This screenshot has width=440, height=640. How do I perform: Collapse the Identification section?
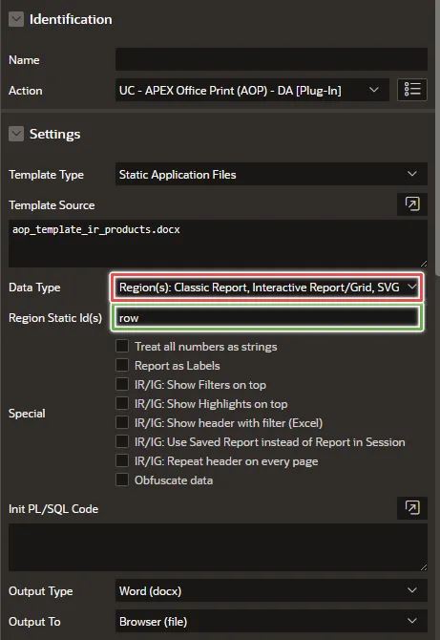click(x=16, y=19)
